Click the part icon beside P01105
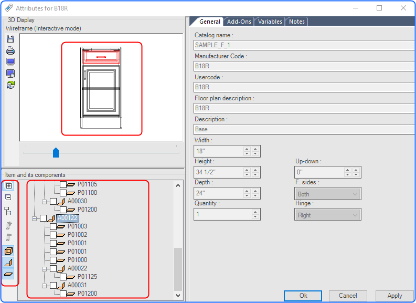Viewport: 416px width, 303px height. pyautogui.click(x=71, y=184)
